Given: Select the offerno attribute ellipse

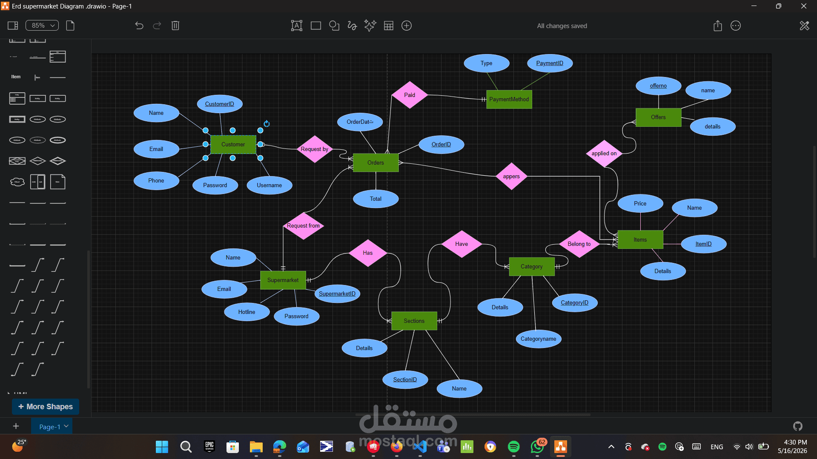Looking at the screenshot, I should (659, 86).
